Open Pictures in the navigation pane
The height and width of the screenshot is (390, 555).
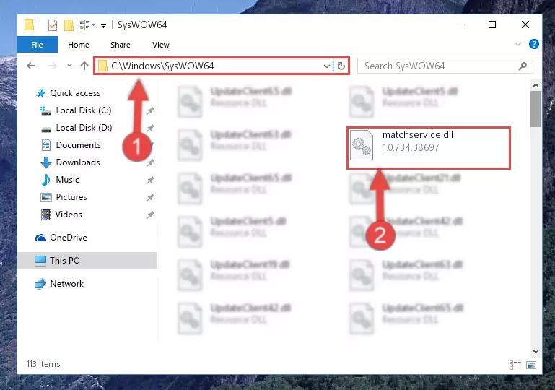(71, 197)
